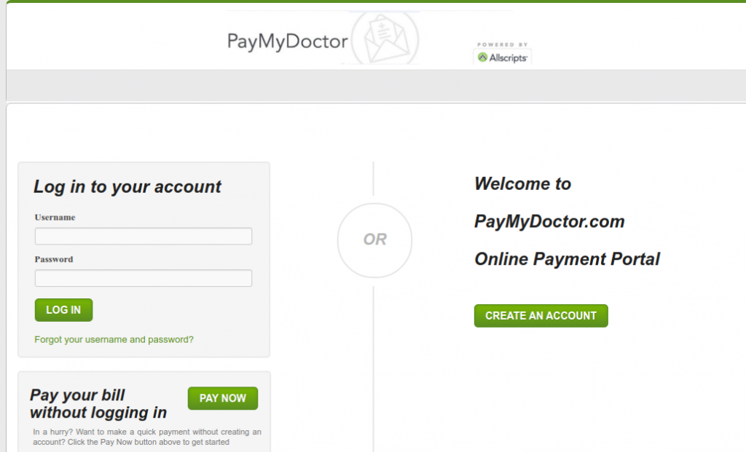Click the envelope bill icon in header
The width and height of the screenshot is (746, 452).
[385, 38]
